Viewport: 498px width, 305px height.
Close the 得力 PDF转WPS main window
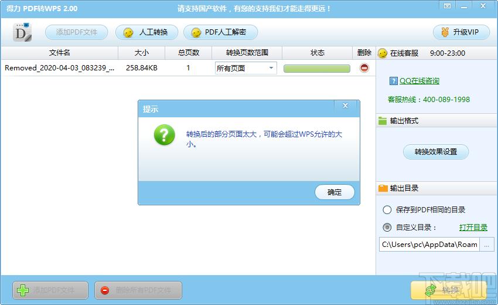[x=483, y=6]
